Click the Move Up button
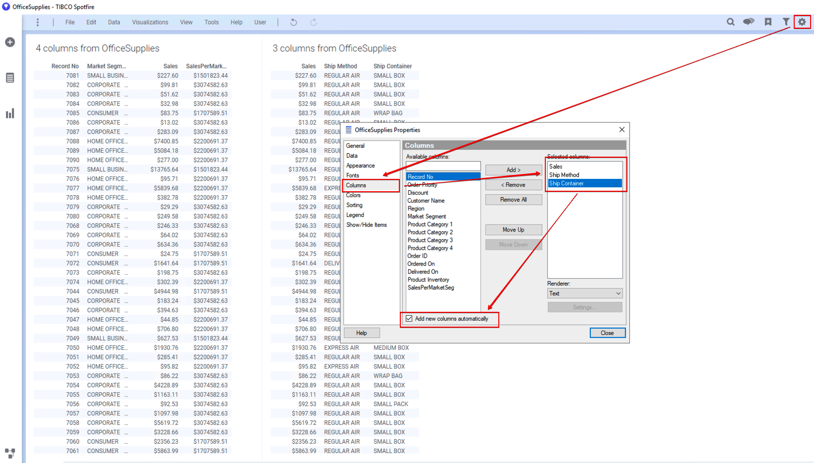 click(x=514, y=230)
